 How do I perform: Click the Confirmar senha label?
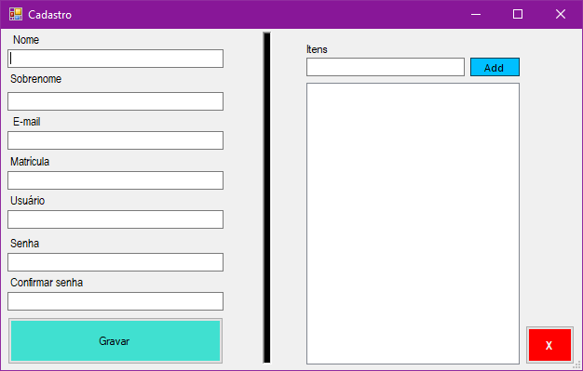click(47, 283)
